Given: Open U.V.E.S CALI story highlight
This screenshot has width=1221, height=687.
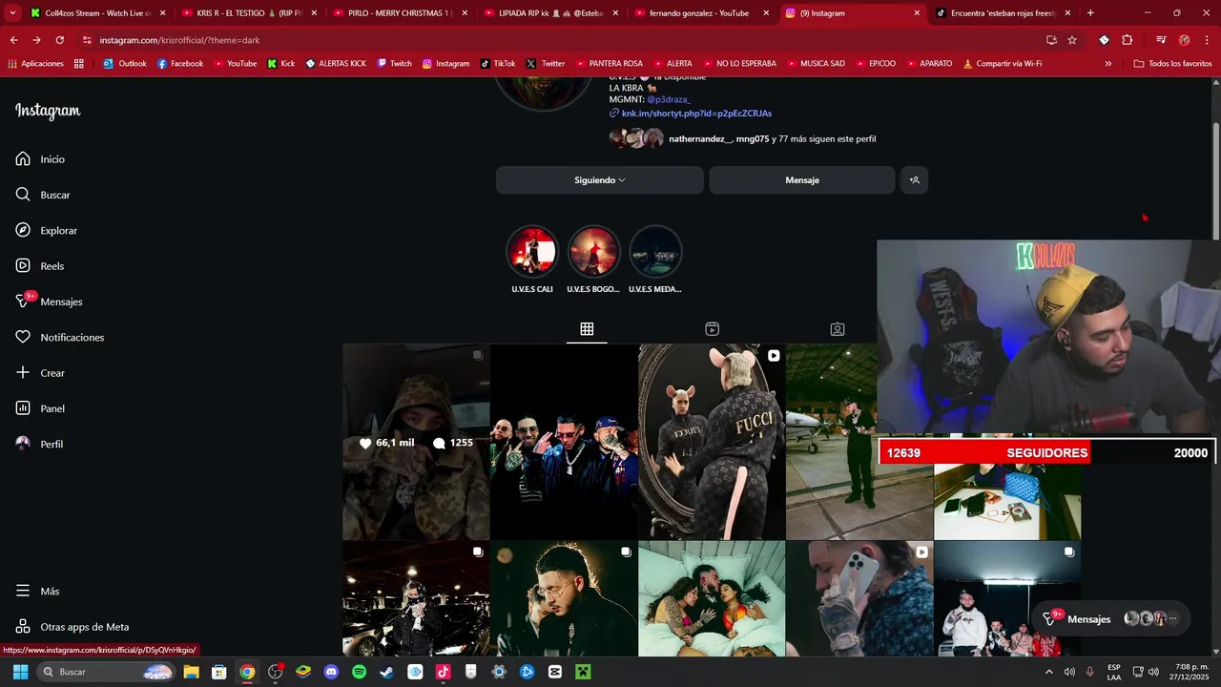Looking at the screenshot, I should [x=532, y=259].
